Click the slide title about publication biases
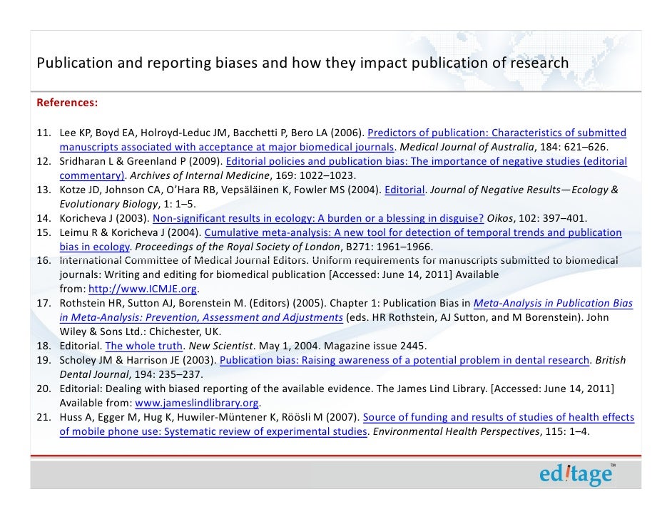The width and height of the screenshot is (672, 519). [302, 63]
